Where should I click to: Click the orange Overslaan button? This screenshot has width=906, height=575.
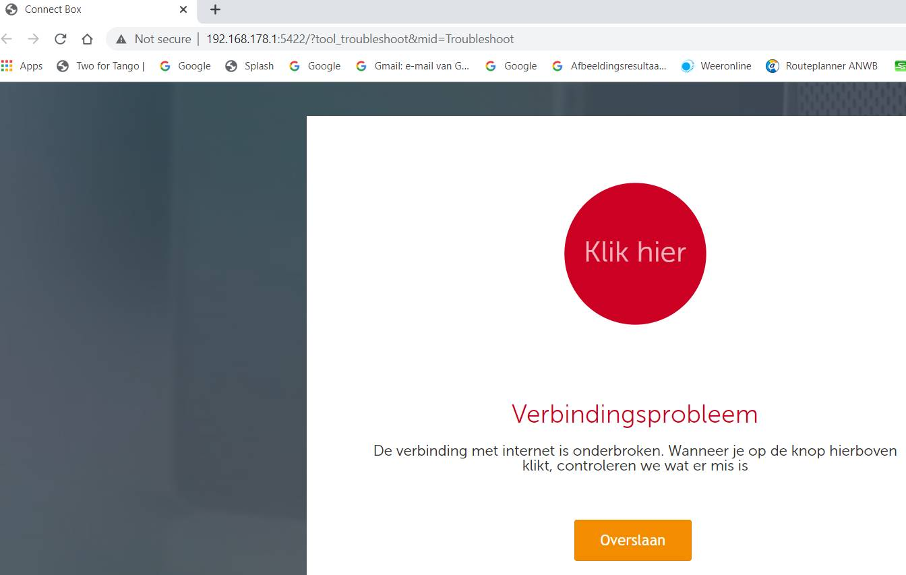633,540
